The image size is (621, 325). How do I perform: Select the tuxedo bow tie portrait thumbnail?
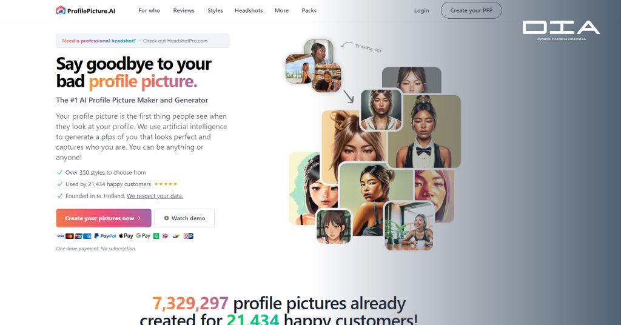click(424, 132)
